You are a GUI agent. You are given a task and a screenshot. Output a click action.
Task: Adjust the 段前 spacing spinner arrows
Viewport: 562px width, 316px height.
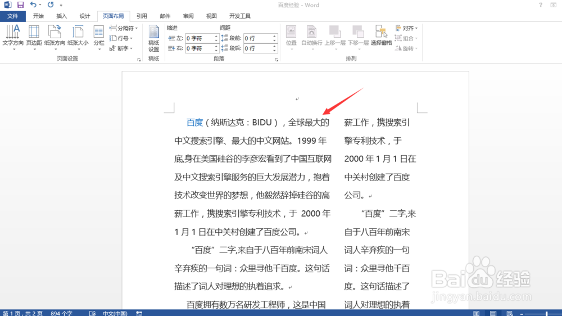tap(275, 38)
